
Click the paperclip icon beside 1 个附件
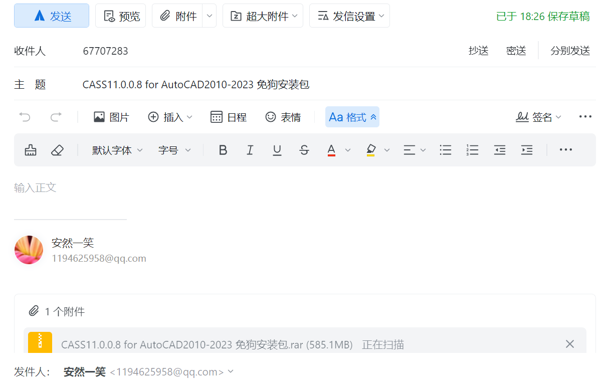[34, 311]
